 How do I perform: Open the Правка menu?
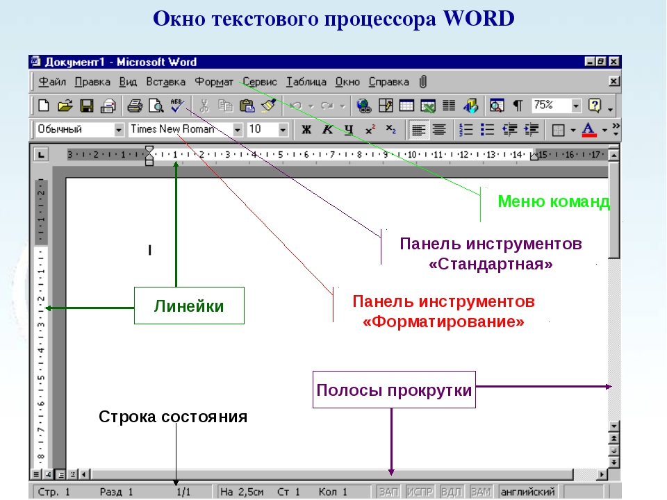click(x=92, y=82)
